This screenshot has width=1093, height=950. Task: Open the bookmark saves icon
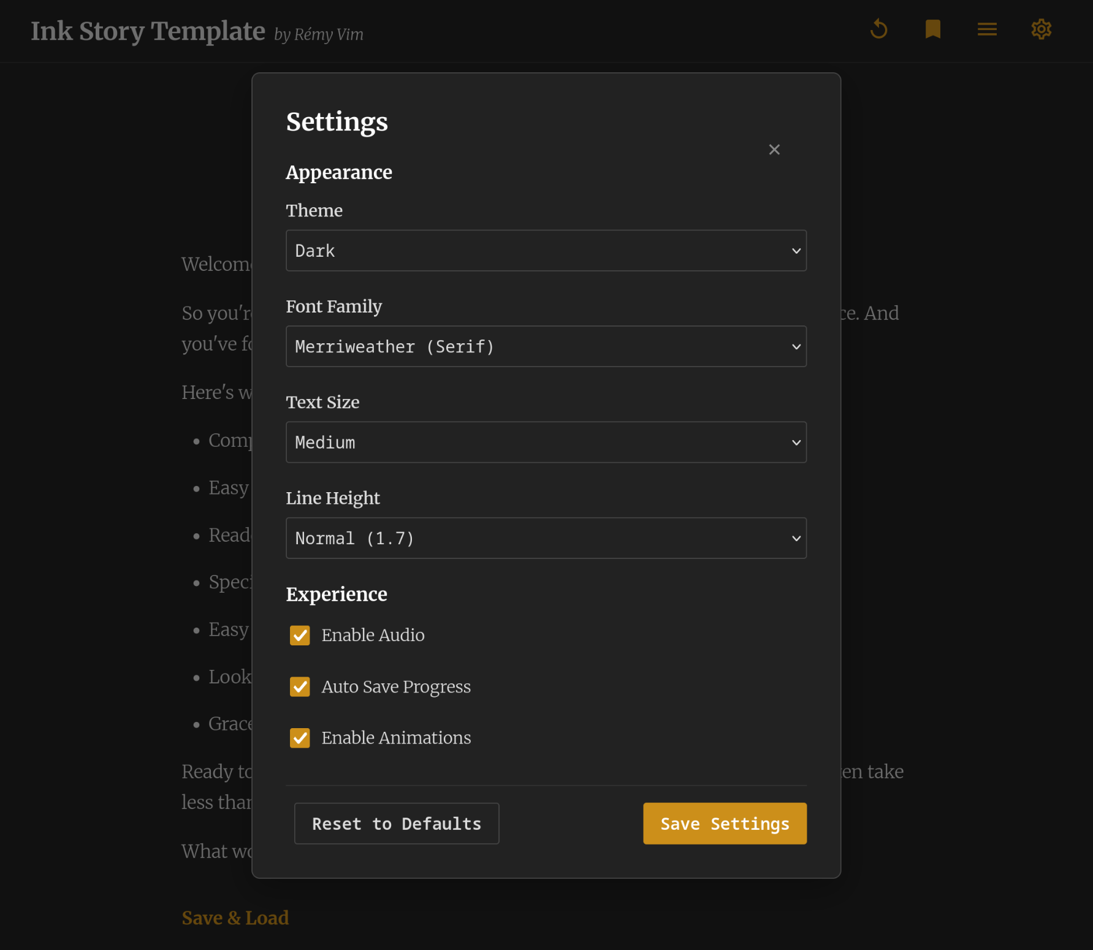pyautogui.click(x=933, y=29)
